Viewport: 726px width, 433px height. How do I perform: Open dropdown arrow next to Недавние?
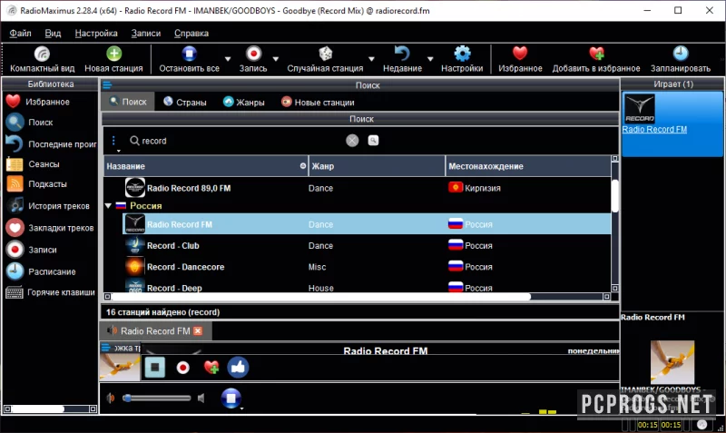pos(430,59)
